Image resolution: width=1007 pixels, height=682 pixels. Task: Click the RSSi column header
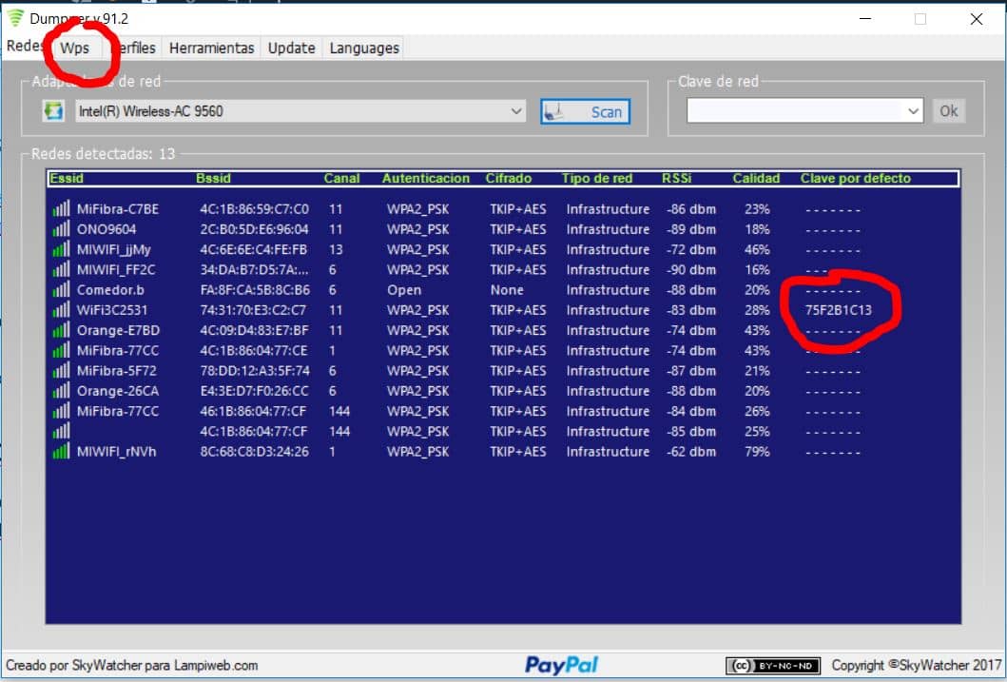tap(677, 179)
